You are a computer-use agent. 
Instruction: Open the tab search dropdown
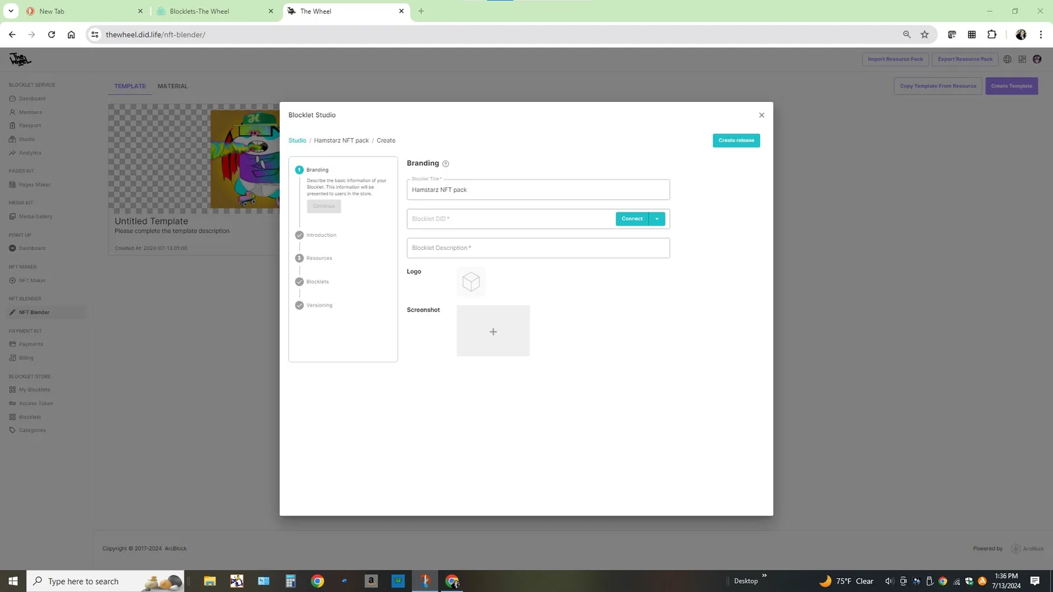(11, 11)
